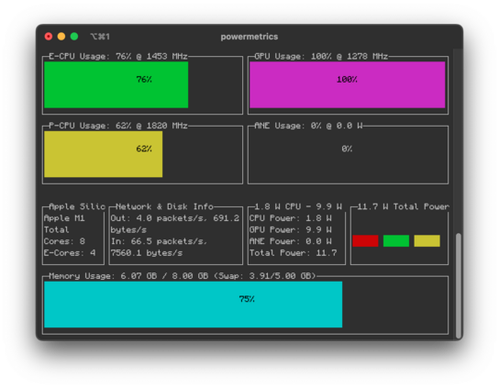Click the magenta GPU usage bar
Screen dimensions: 499x388
348,84
